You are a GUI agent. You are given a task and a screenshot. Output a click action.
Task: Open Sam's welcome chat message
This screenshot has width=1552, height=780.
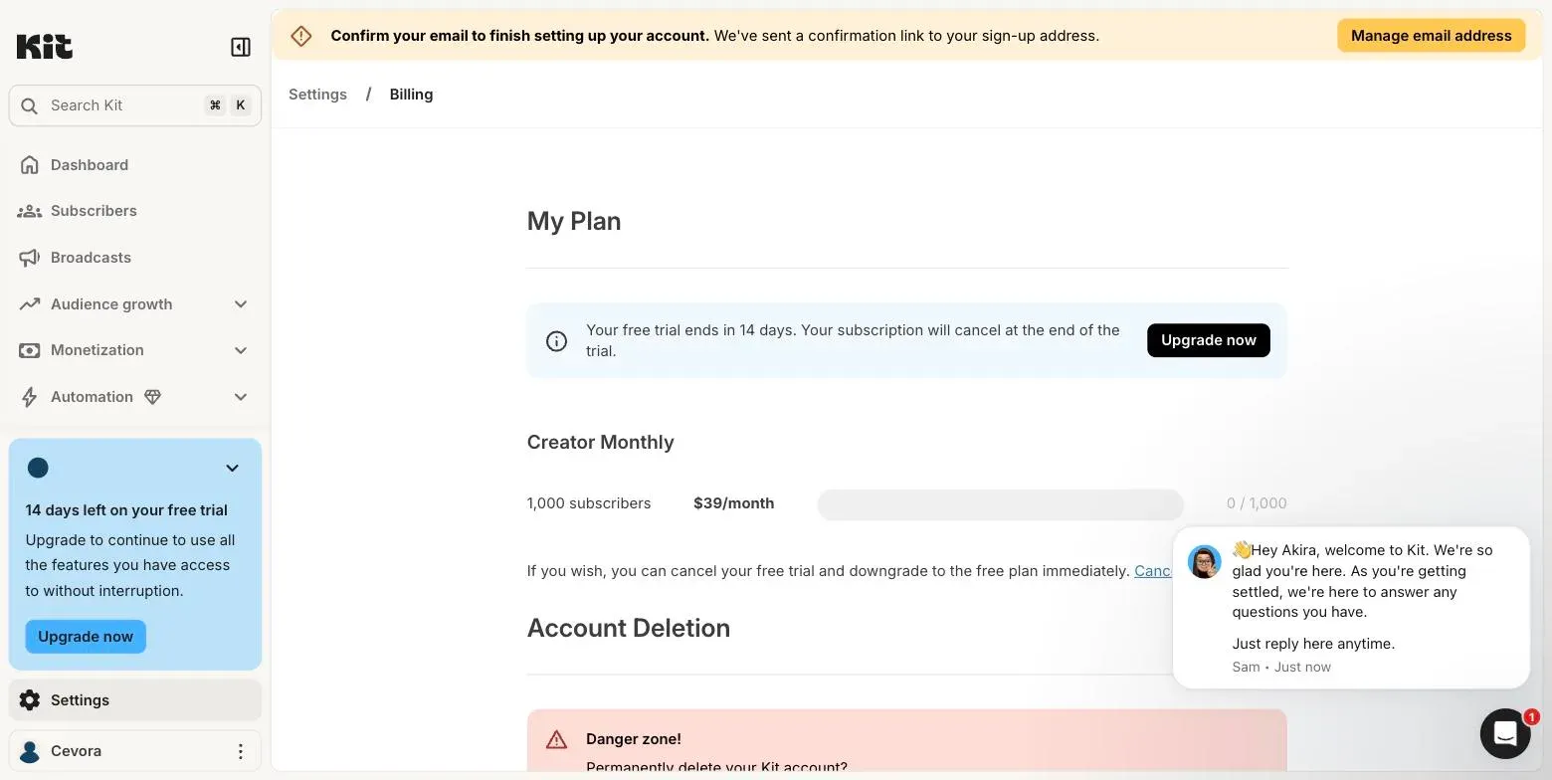point(1350,608)
